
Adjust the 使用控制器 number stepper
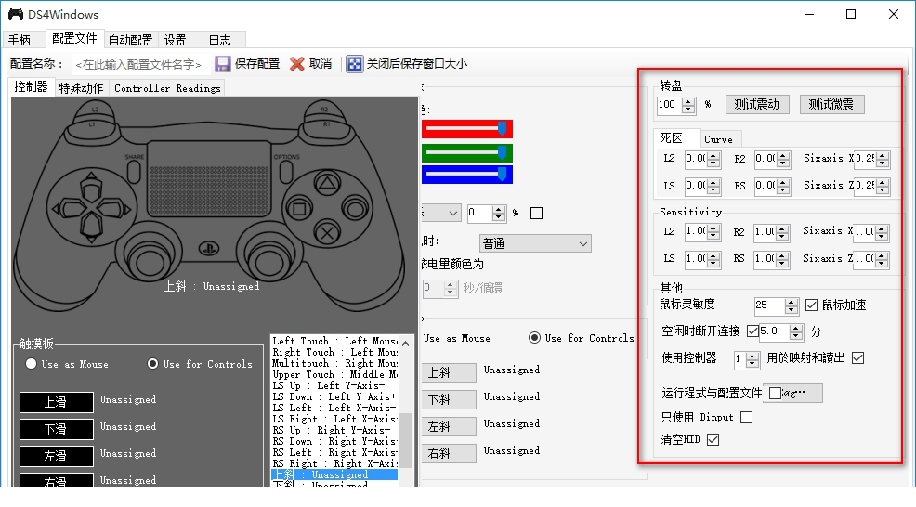coord(752,359)
